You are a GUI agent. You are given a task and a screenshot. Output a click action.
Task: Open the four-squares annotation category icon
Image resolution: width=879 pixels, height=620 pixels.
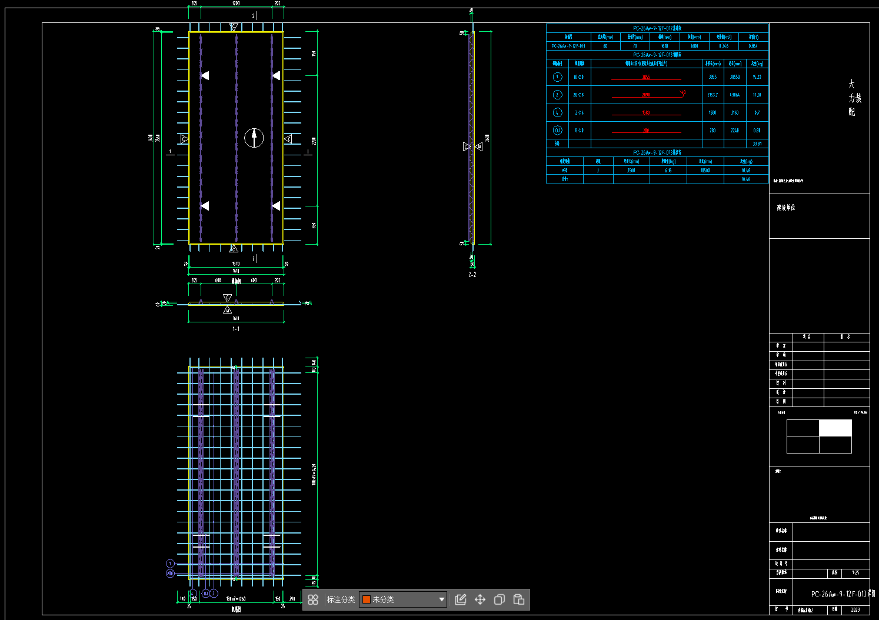tap(313, 599)
